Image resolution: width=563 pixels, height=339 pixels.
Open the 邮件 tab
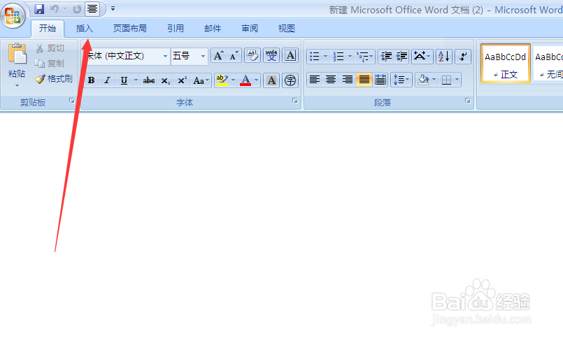213,29
